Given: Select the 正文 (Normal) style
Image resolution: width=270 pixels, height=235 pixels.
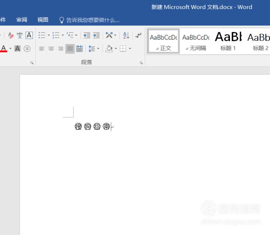Looking at the screenshot, I should click(163, 41).
